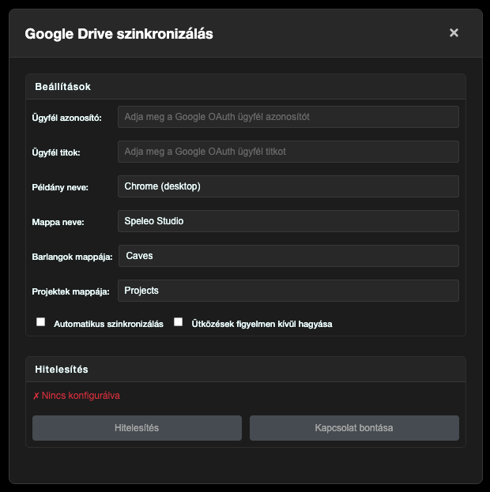Click the Hitelesítés section header
This screenshot has height=492, width=490.
click(x=62, y=369)
